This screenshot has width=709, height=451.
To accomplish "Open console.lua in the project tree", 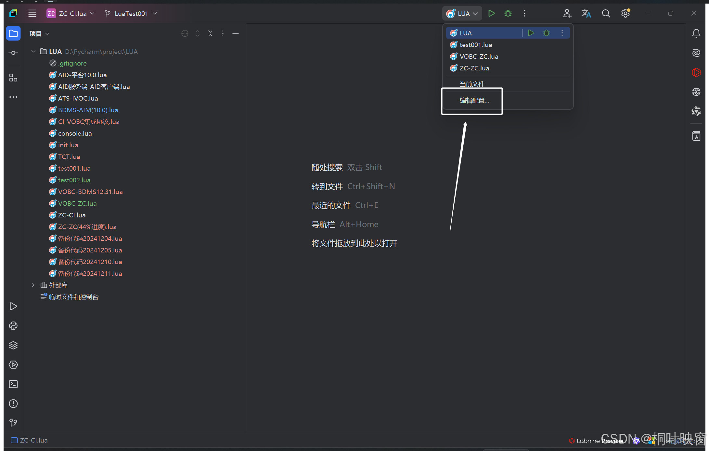I will coord(75,133).
